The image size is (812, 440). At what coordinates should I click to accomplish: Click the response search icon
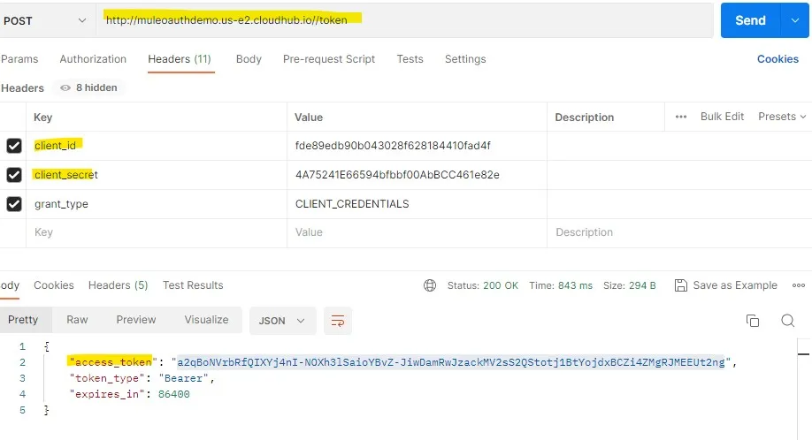[787, 321]
